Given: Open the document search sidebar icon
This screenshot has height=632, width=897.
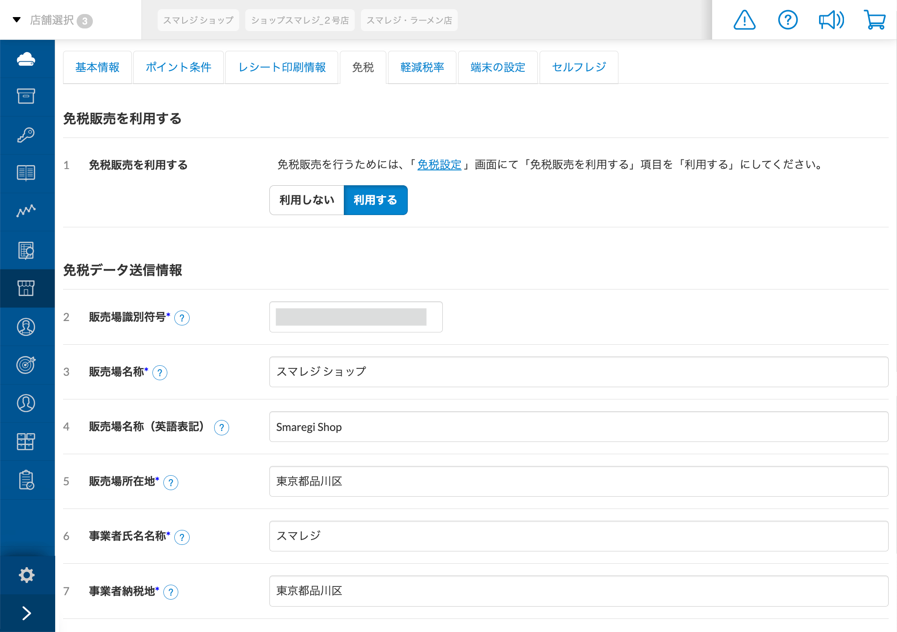Looking at the screenshot, I should (26, 250).
